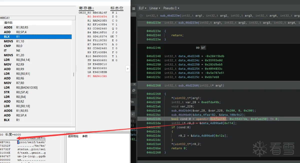
Task: Click the sub_46d2260 function header
Action: click(194, 85)
